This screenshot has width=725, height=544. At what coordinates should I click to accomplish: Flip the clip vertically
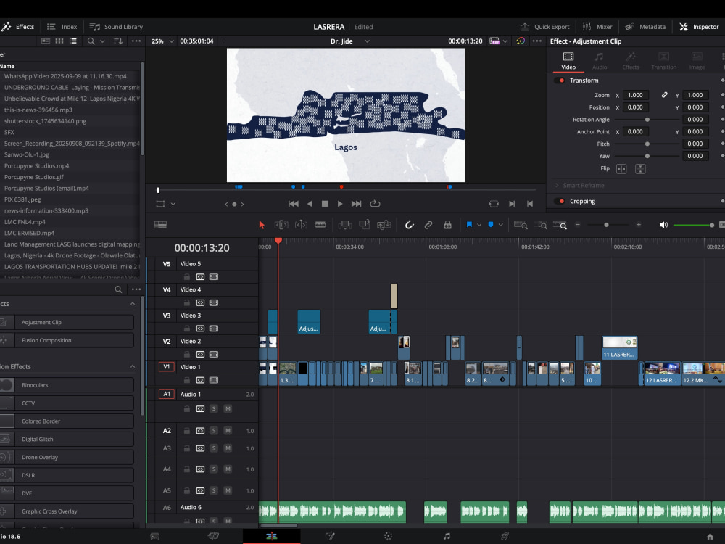pyautogui.click(x=640, y=169)
